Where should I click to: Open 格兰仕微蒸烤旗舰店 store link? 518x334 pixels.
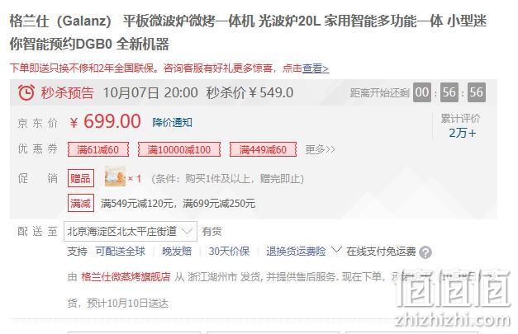point(126,276)
